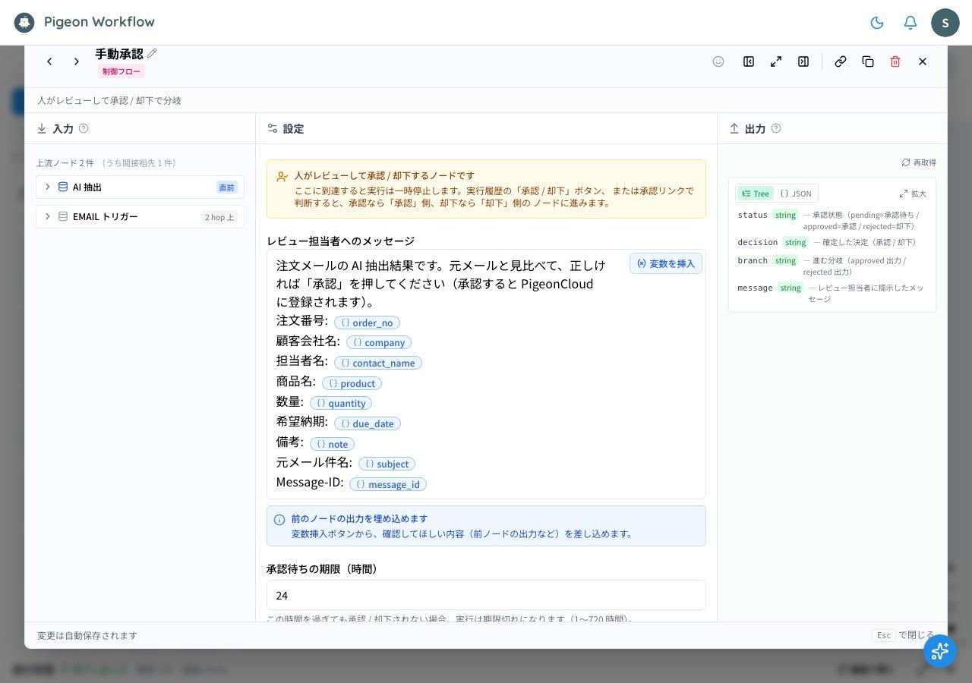
Task: Close the node settings panel
Action: (923, 61)
